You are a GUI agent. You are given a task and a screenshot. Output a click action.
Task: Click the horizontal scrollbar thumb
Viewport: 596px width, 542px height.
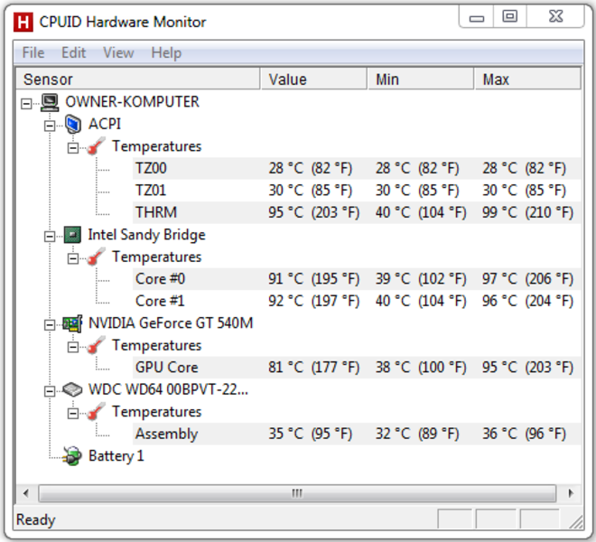297,493
